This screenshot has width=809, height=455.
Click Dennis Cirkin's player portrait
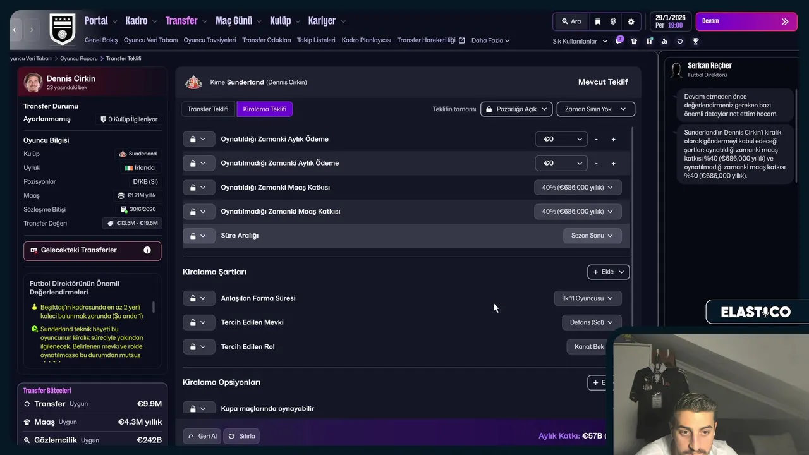coord(33,82)
